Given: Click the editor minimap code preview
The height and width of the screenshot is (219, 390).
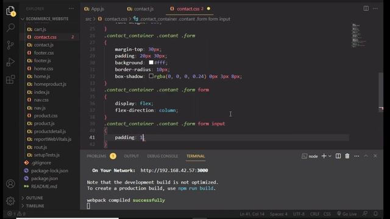Looking at the screenshot, I should pyautogui.click(x=358, y=35).
